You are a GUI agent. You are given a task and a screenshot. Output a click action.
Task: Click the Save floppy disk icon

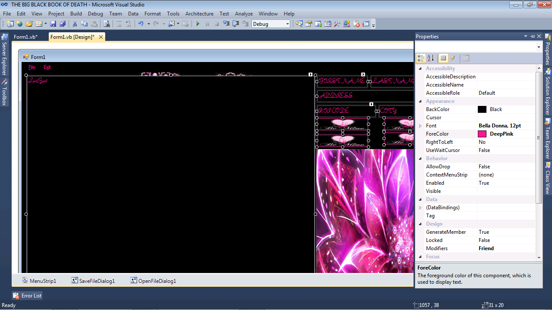(x=53, y=24)
